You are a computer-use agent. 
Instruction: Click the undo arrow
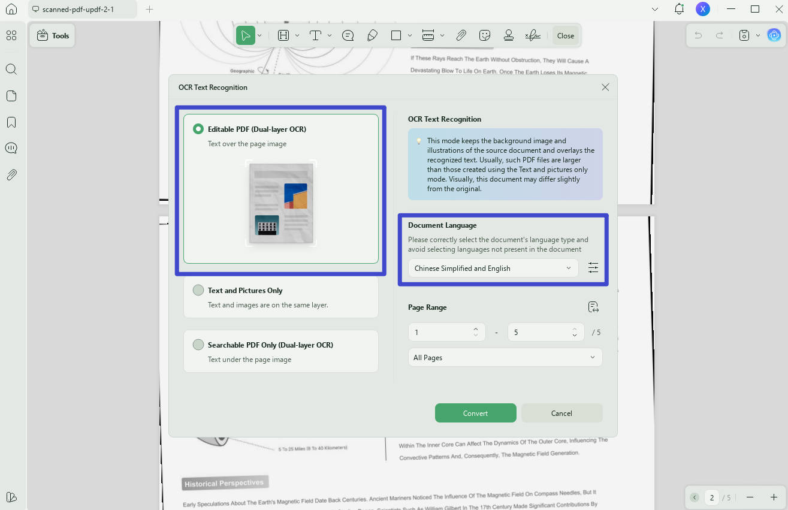point(698,35)
